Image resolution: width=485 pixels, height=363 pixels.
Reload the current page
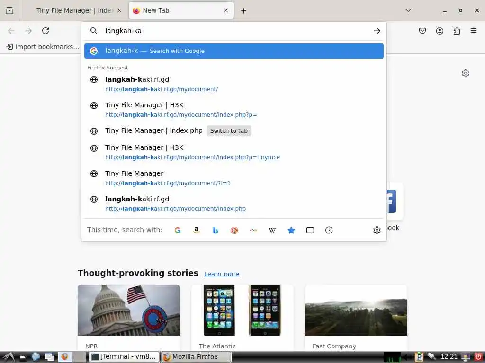(45, 31)
